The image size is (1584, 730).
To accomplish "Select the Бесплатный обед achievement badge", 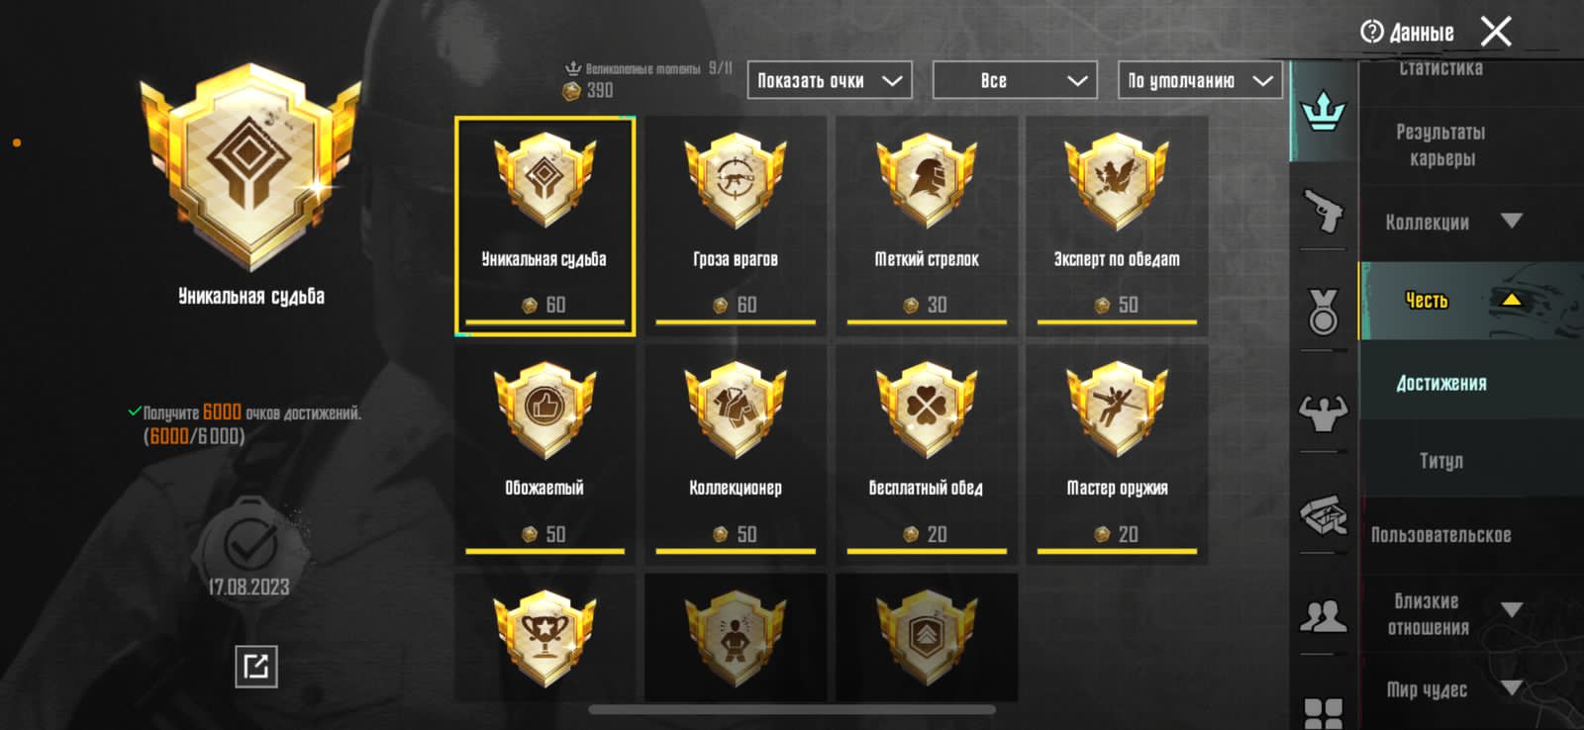I will (927, 454).
